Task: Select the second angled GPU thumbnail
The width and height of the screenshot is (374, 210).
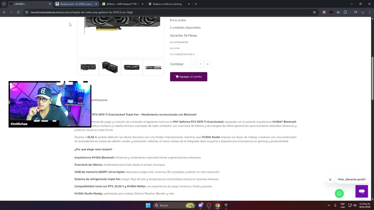Action: [110, 67]
